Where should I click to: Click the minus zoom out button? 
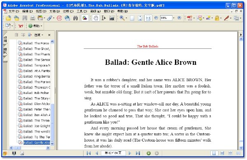156,18
